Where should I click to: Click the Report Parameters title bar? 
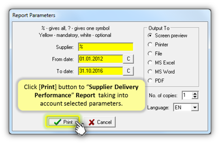click(x=110, y=15)
